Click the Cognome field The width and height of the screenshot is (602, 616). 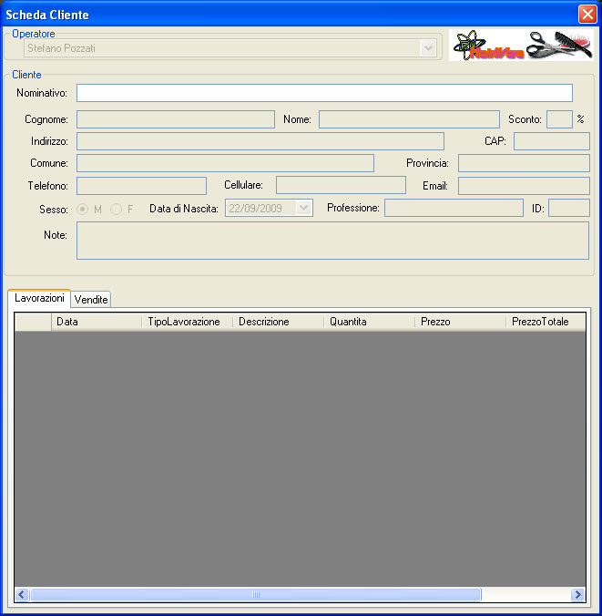[x=176, y=119]
